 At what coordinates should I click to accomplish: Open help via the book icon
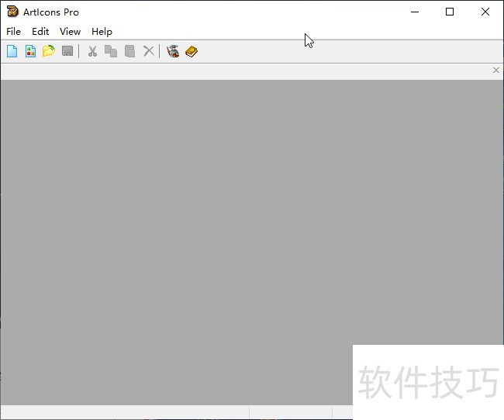click(192, 51)
